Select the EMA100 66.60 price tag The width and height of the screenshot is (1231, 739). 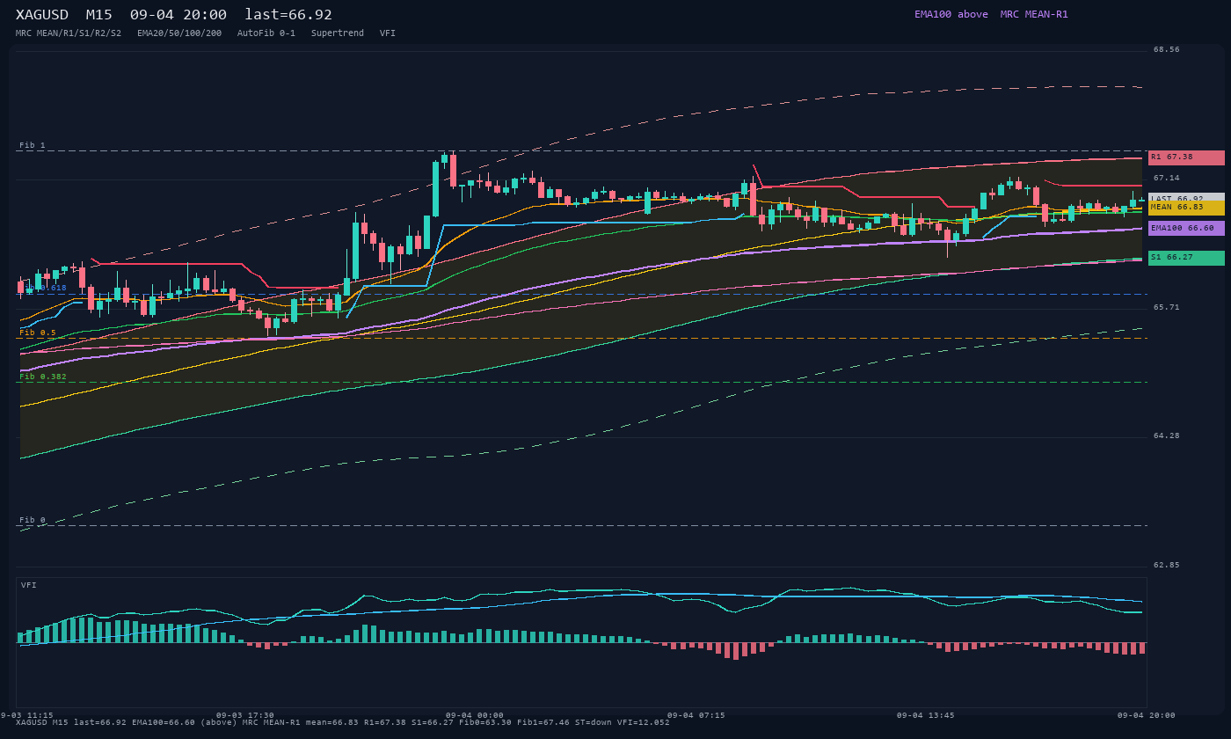pos(1186,228)
